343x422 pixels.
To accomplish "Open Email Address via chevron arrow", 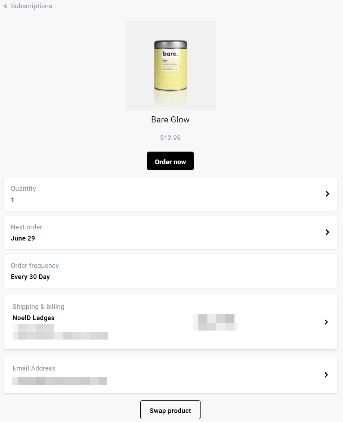I will [x=326, y=375].
